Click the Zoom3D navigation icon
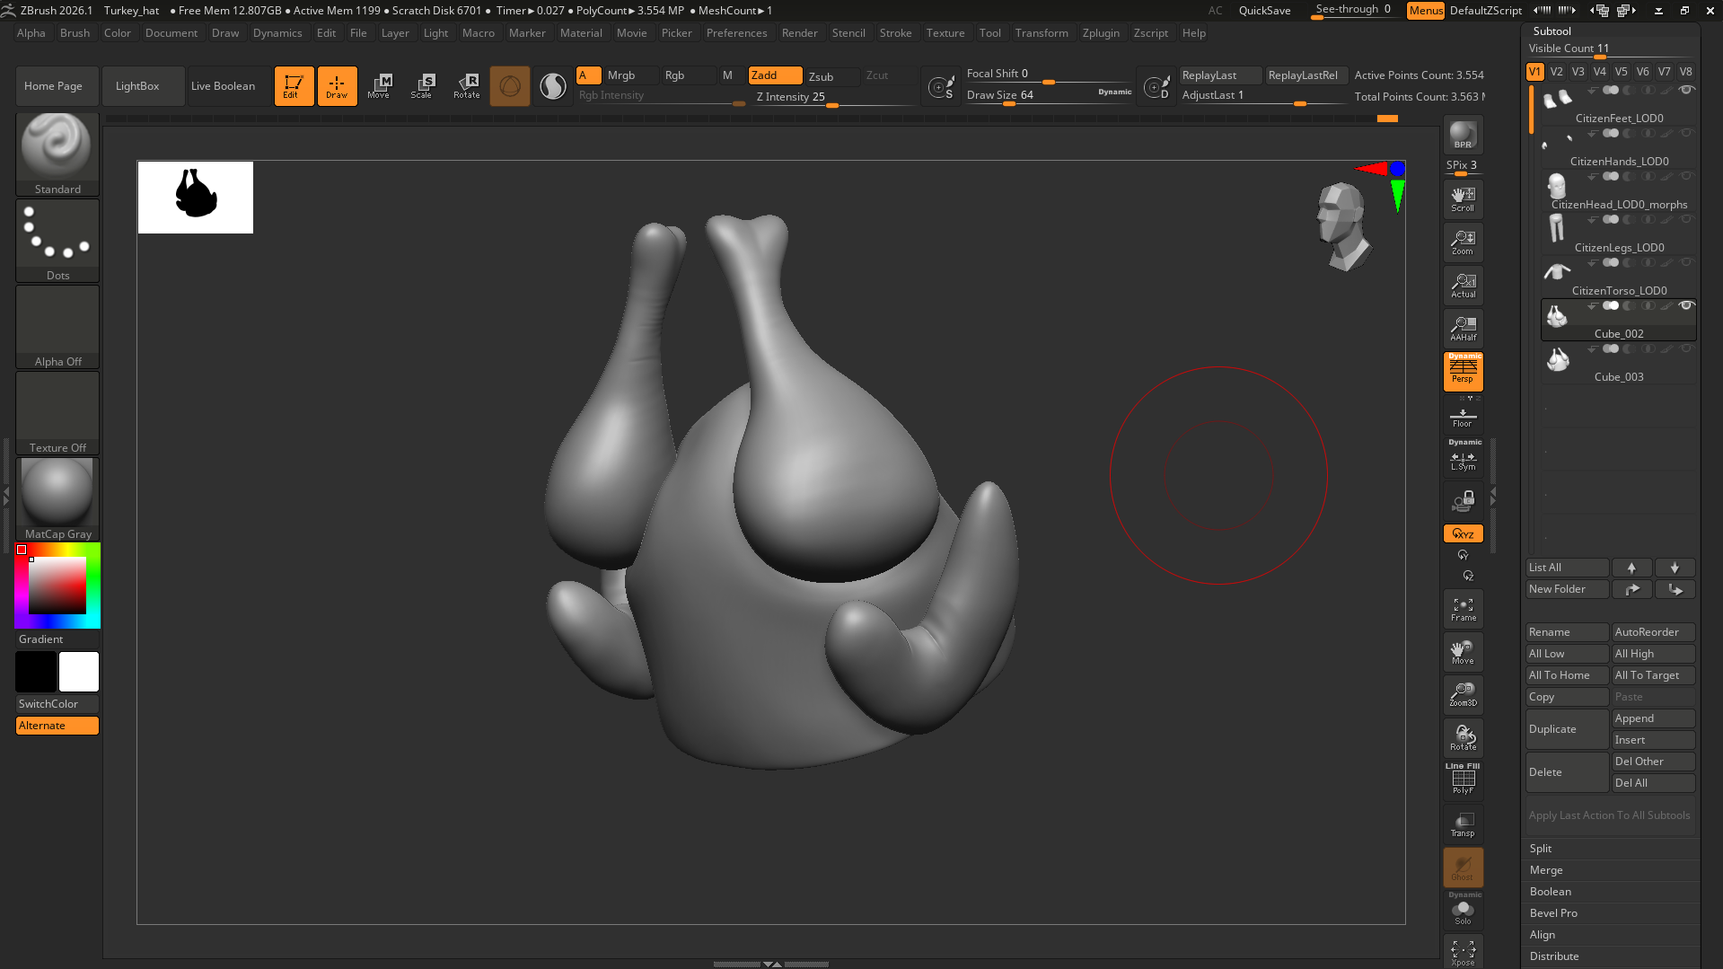This screenshot has height=969, width=1723. coord(1463,694)
